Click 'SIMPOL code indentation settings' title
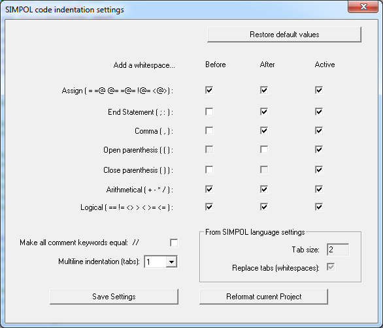This screenshot has height=328, width=383. coord(65,10)
